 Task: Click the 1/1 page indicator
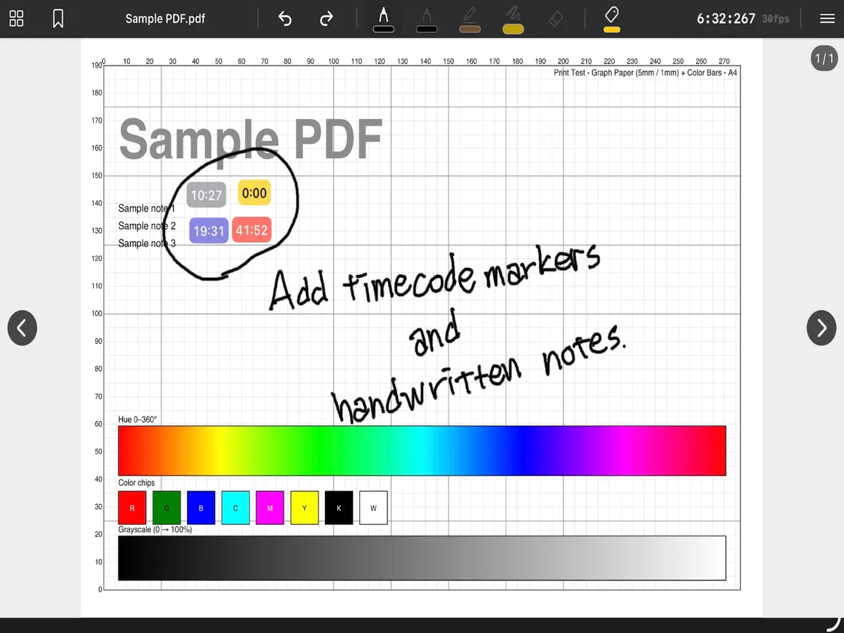(x=824, y=58)
